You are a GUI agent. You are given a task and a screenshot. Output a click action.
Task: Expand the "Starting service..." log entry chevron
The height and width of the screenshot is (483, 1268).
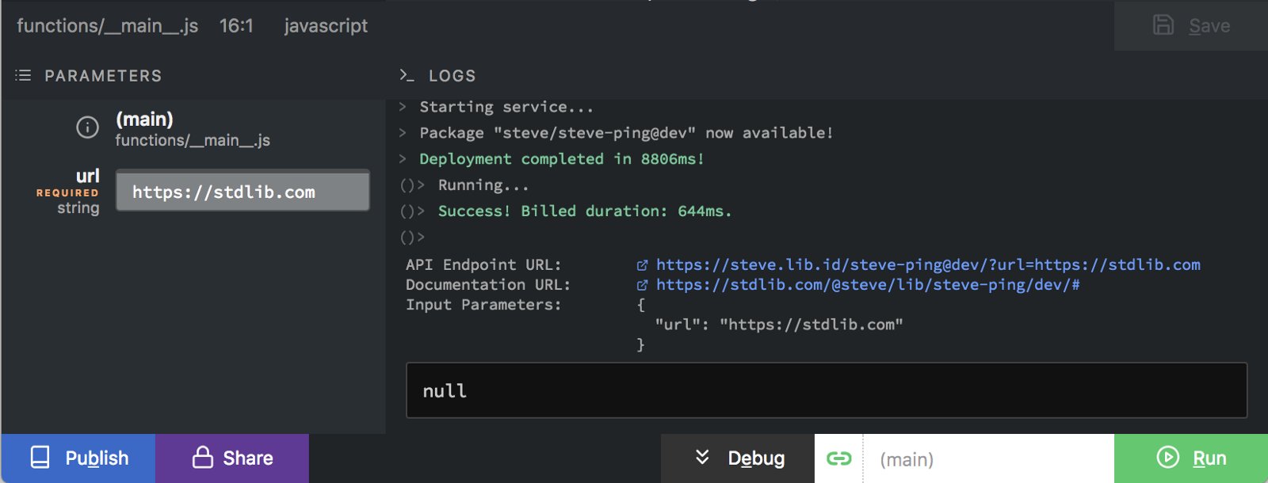pyautogui.click(x=403, y=107)
